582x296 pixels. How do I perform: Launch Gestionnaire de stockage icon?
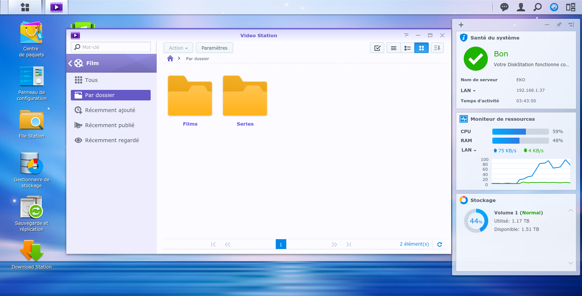click(x=32, y=164)
